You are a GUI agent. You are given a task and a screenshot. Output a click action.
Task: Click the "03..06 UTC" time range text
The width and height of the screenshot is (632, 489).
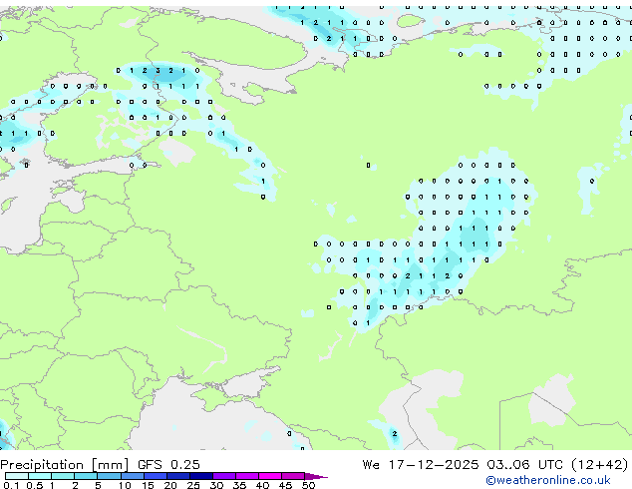coord(523,465)
